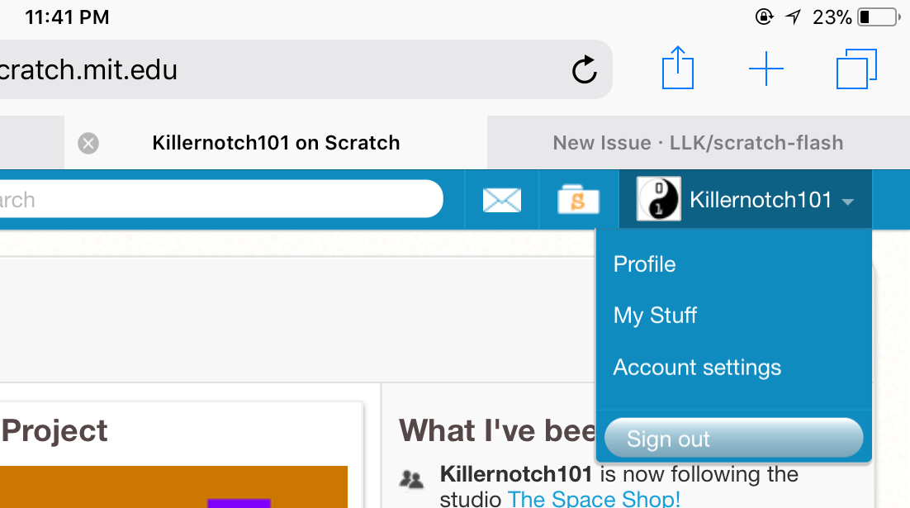Screen dimensions: 910x508
Task: Show all tabs via the overlapping squares icon
Action: [x=856, y=69]
